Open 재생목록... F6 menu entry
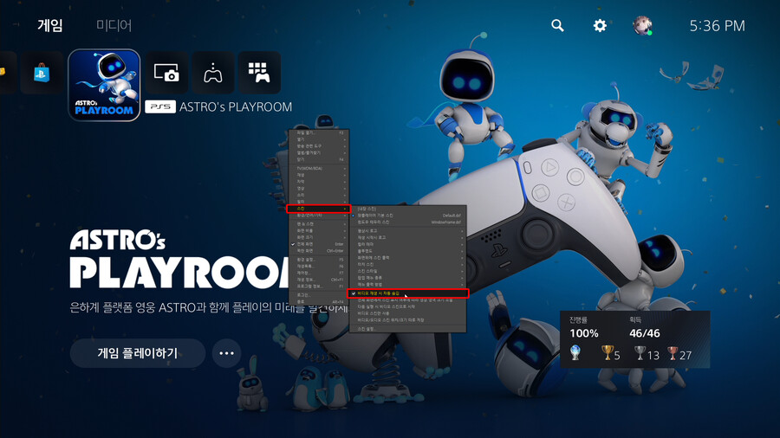This screenshot has width=780, height=438. click(318, 267)
